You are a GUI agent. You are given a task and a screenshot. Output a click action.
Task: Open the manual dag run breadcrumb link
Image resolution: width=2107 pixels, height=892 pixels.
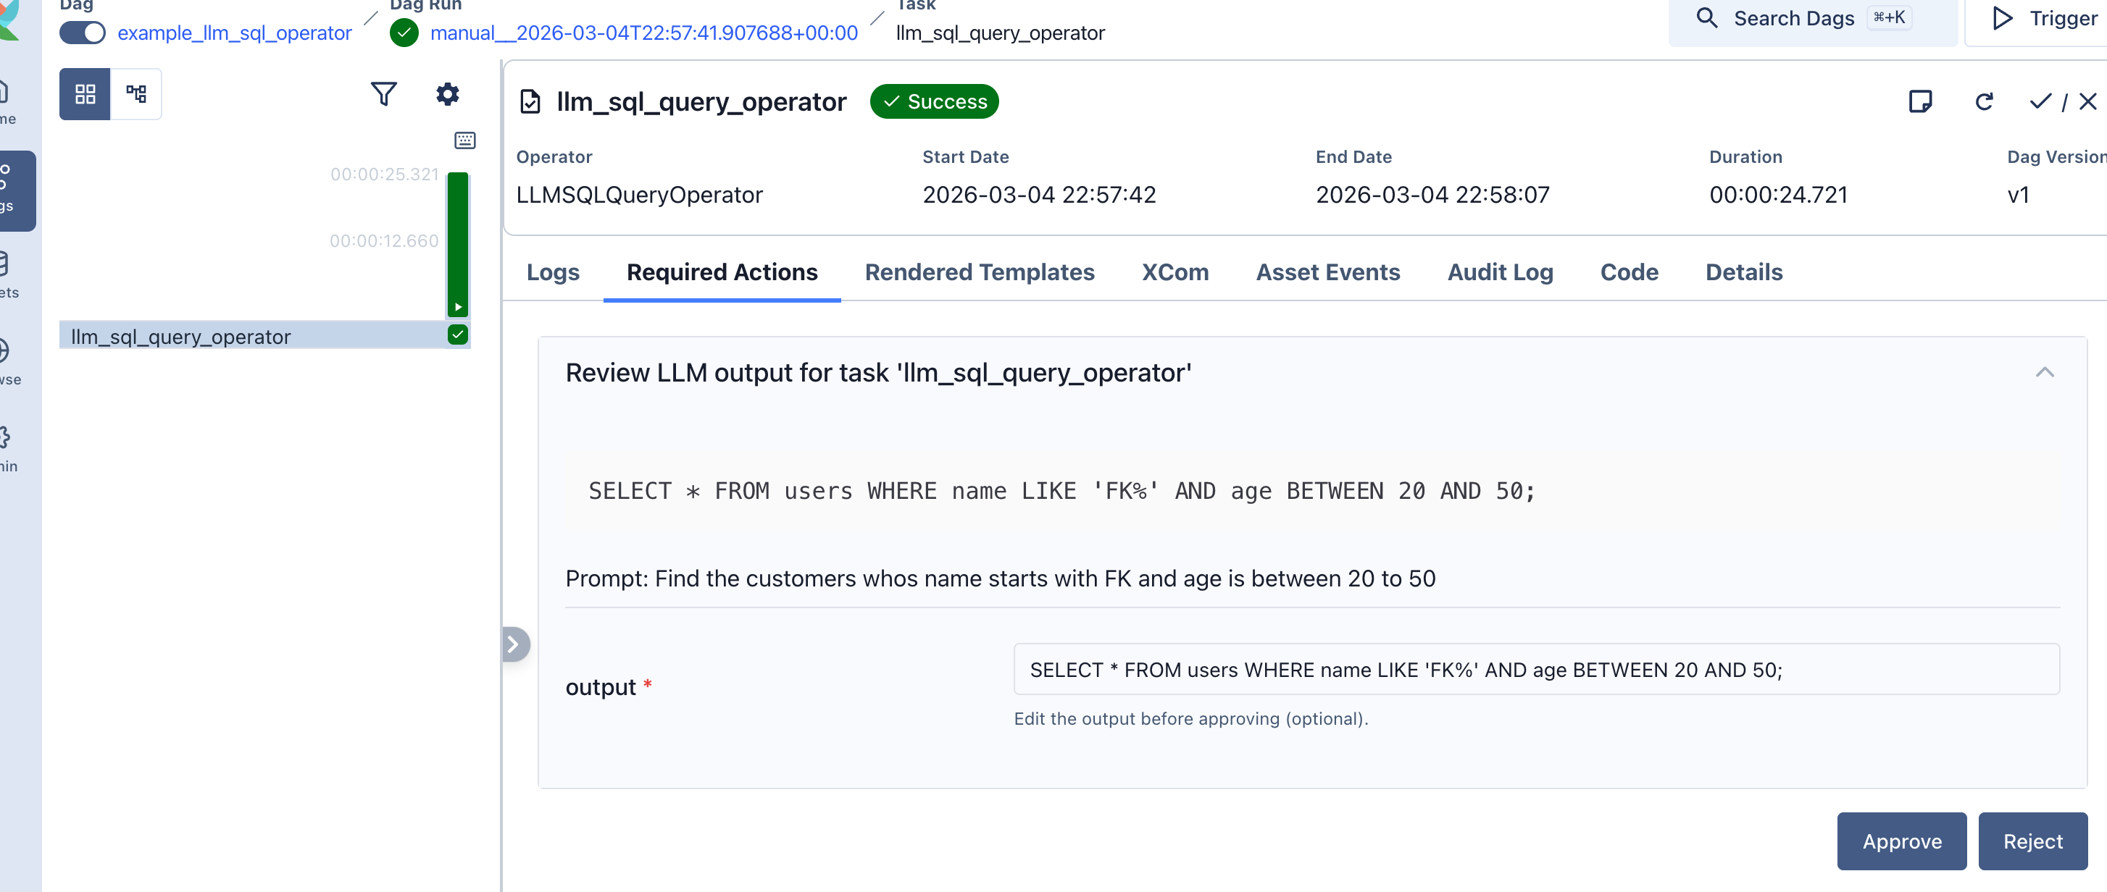(643, 33)
